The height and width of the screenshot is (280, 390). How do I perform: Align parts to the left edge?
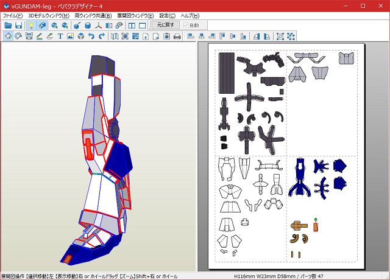click(x=191, y=37)
